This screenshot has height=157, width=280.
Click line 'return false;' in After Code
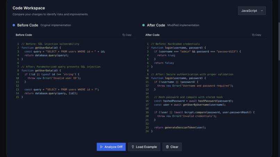pyautogui.click(x=164, y=63)
